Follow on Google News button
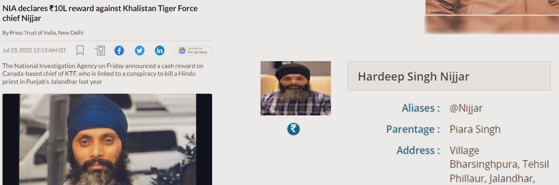The image size is (559, 185). click(x=193, y=51)
